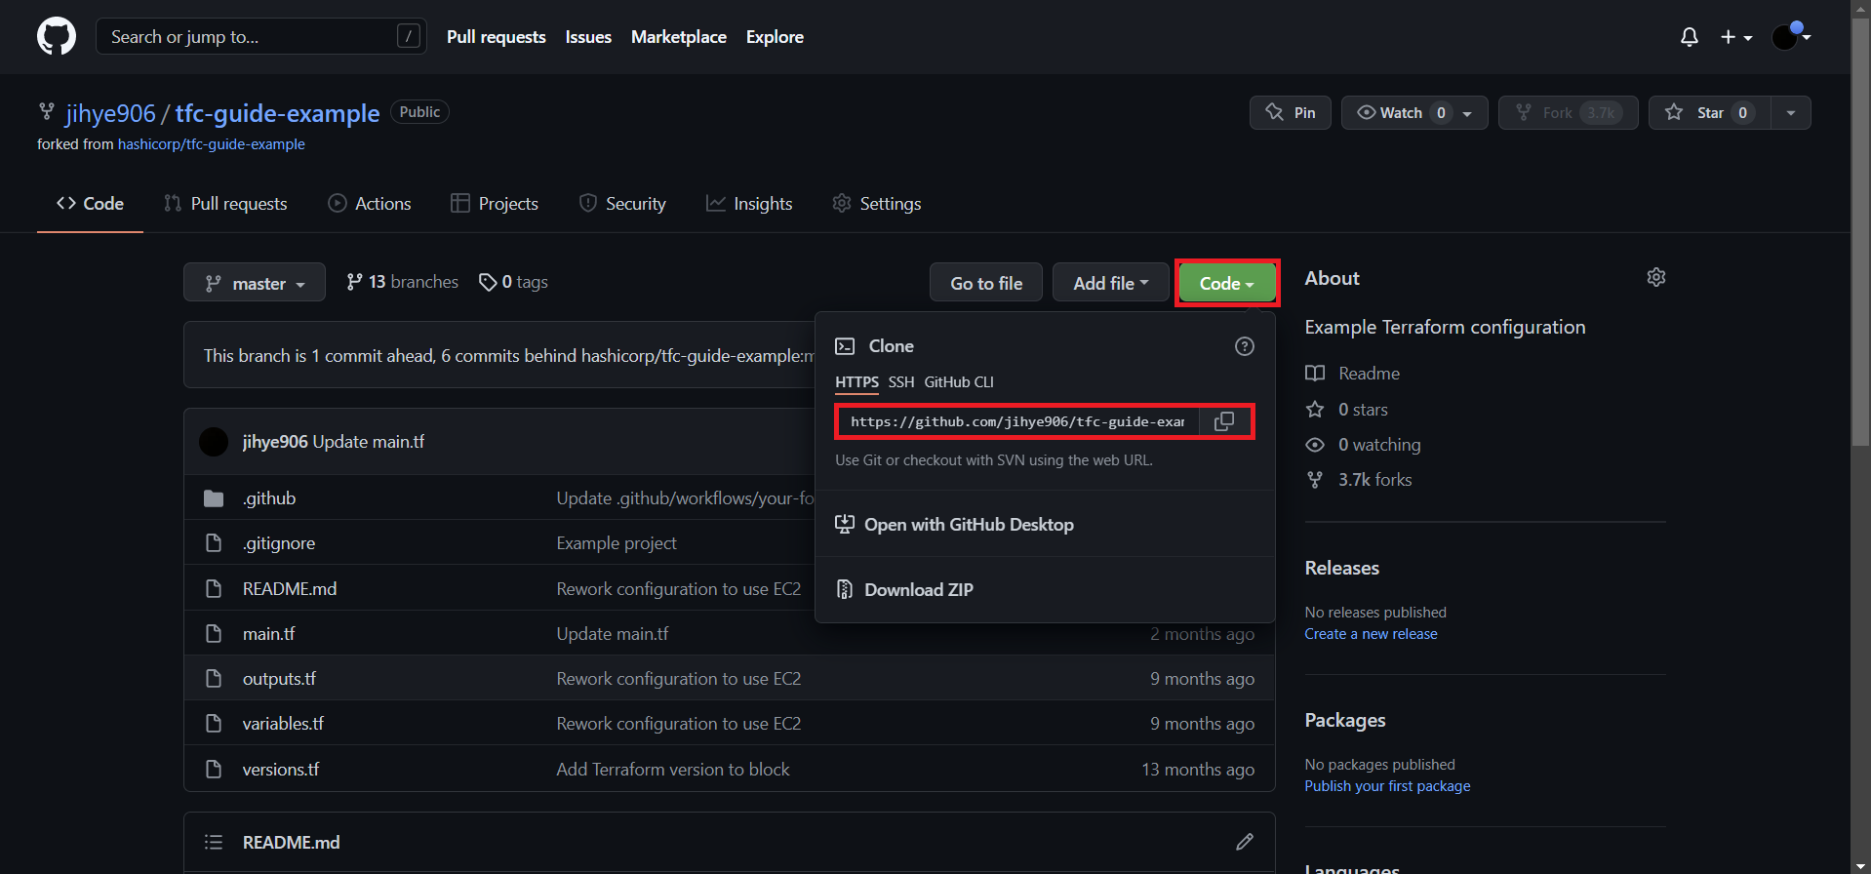Edit README with the pencil icon

click(x=1245, y=842)
